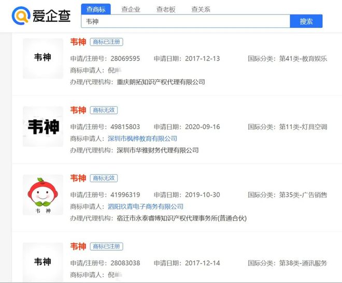This screenshot has width=342, height=283.
Task: Click application date 2017-12-14
Action: 203,263
